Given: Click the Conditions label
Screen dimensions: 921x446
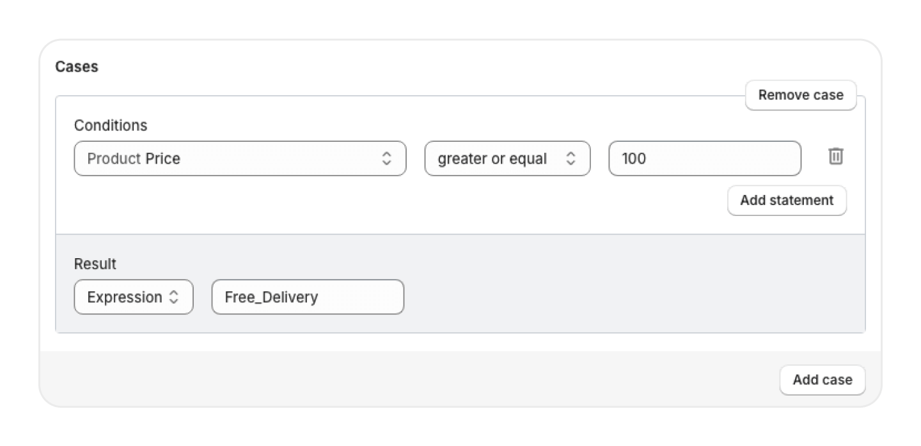Looking at the screenshot, I should [x=111, y=125].
